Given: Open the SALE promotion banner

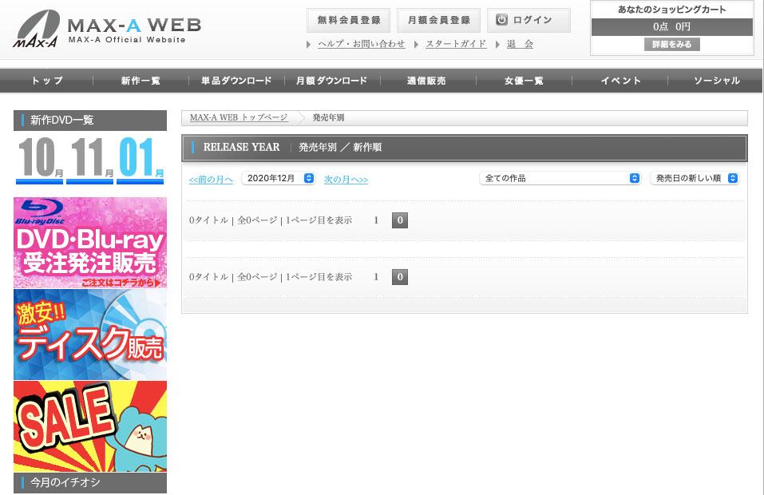Looking at the screenshot, I should click(90, 427).
